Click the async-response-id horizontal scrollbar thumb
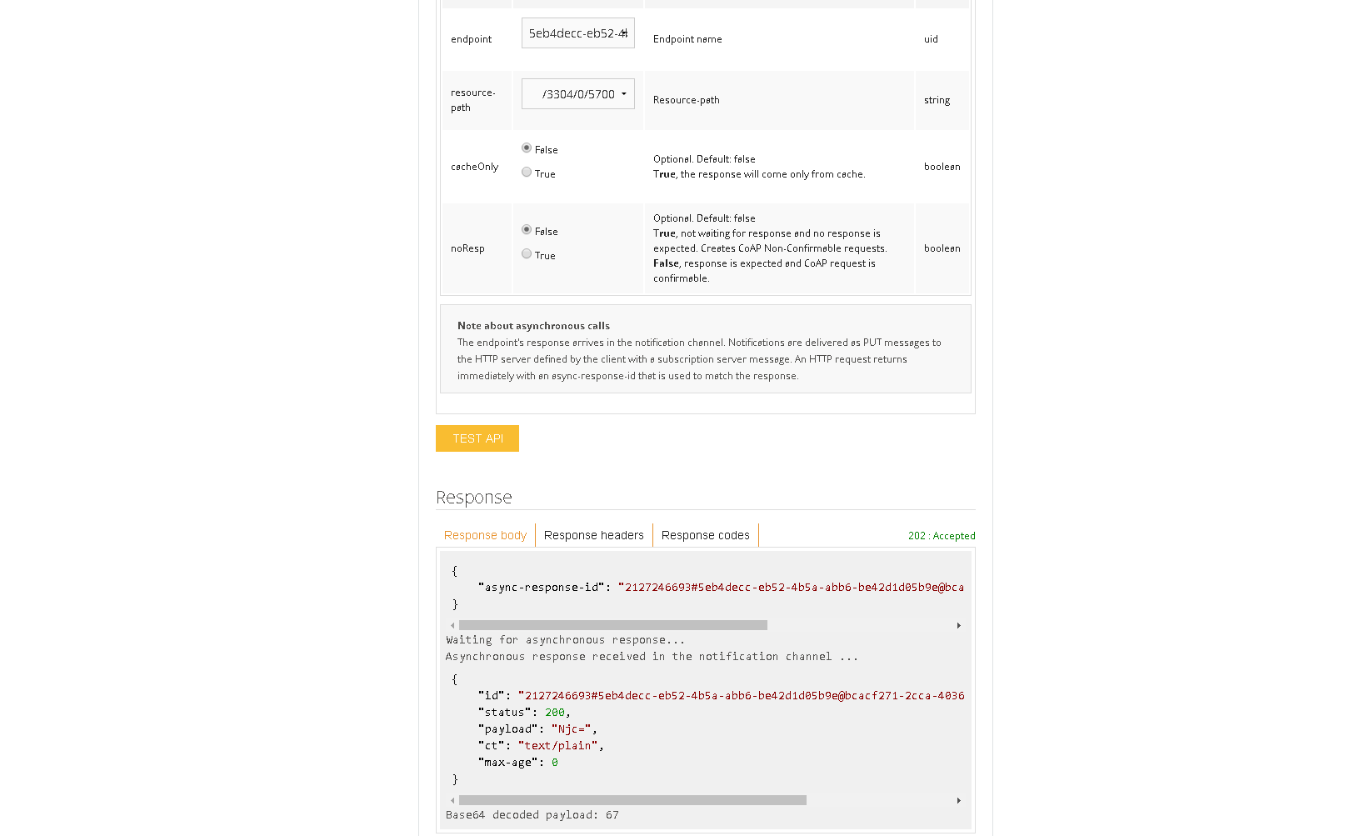The height and width of the screenshot is (836, 1354). tap(612, 625)
